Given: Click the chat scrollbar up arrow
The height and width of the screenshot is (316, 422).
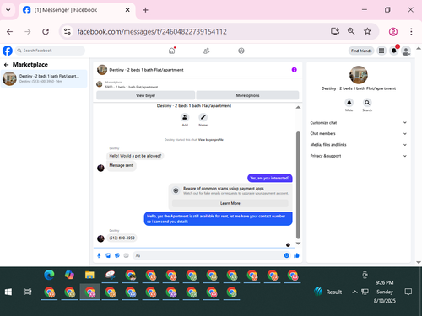Looking at the screenshot, I should coord(298,108).
